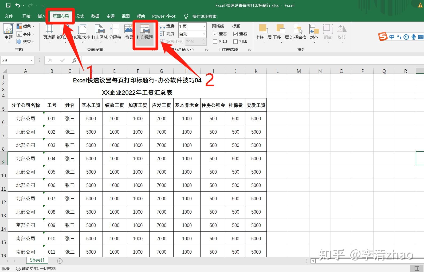
Task: Open the Width (宽度) dropdown
Action: coord(204,26)
